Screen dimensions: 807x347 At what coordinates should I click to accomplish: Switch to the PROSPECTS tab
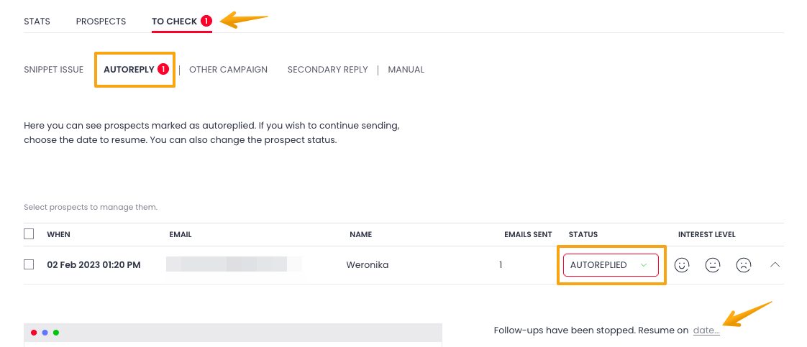pyautogui.click(x=101, y=22)
